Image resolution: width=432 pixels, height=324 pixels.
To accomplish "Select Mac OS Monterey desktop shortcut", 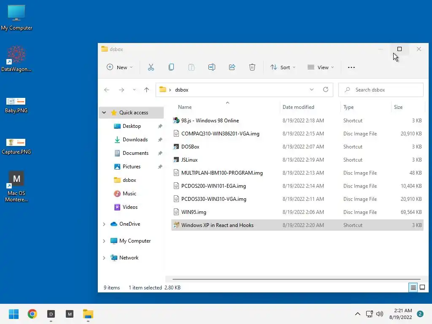I will (16, 186).
